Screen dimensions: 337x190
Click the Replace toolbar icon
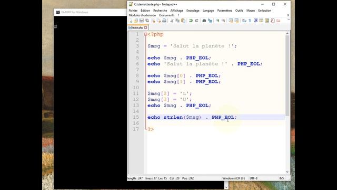click(210, 21)
